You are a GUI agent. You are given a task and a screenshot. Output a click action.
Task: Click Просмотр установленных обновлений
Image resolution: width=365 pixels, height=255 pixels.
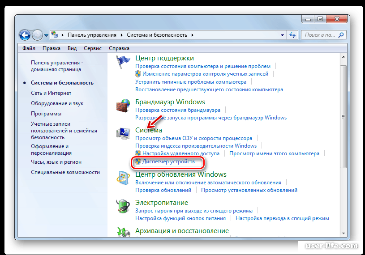click(x=249, y=190)
